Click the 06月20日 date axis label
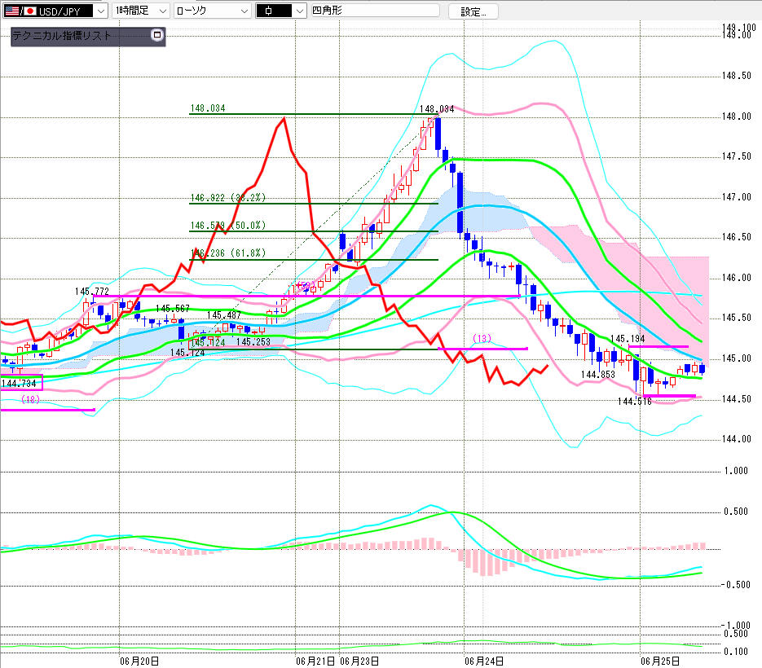 tap(139, 661)
